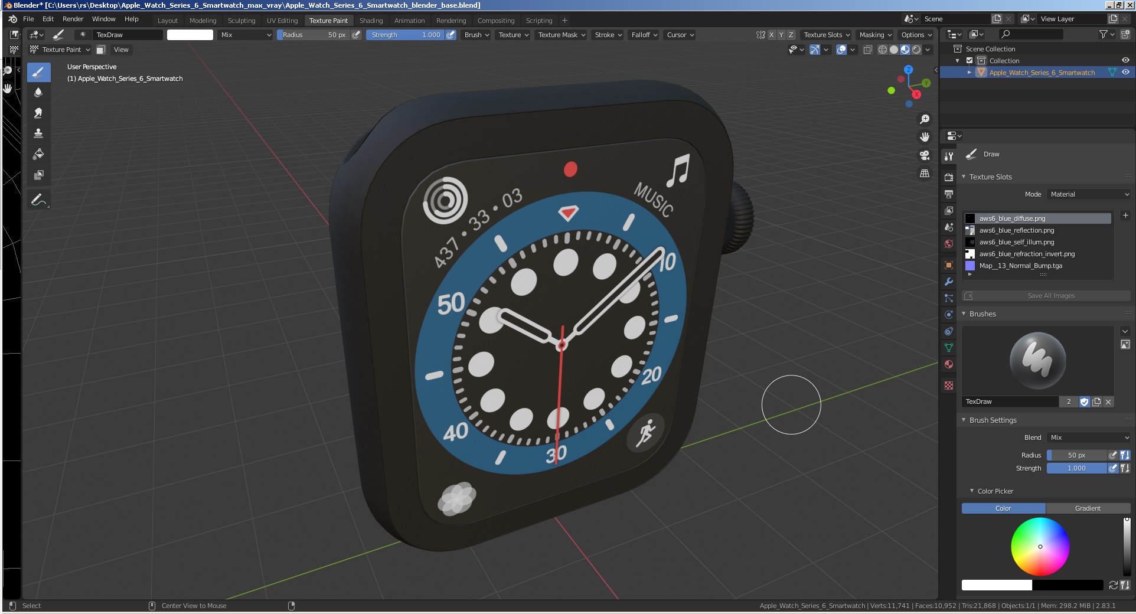Image resolution: width=1136 pixels, height=614 pixels.
Task: Open the Falloff popover
Action: pyautogui.click(x=644, y=35)
